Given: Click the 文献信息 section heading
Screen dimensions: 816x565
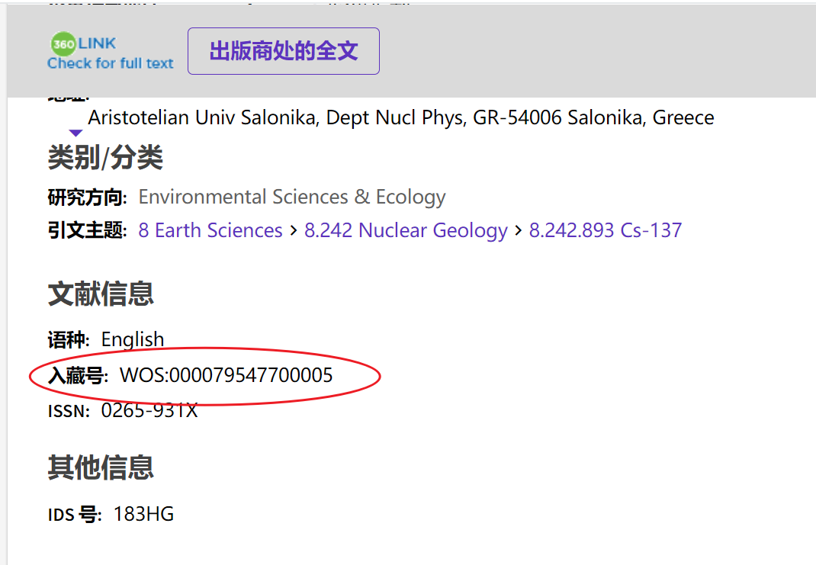Looking at the screenshot, I should 101,294.
